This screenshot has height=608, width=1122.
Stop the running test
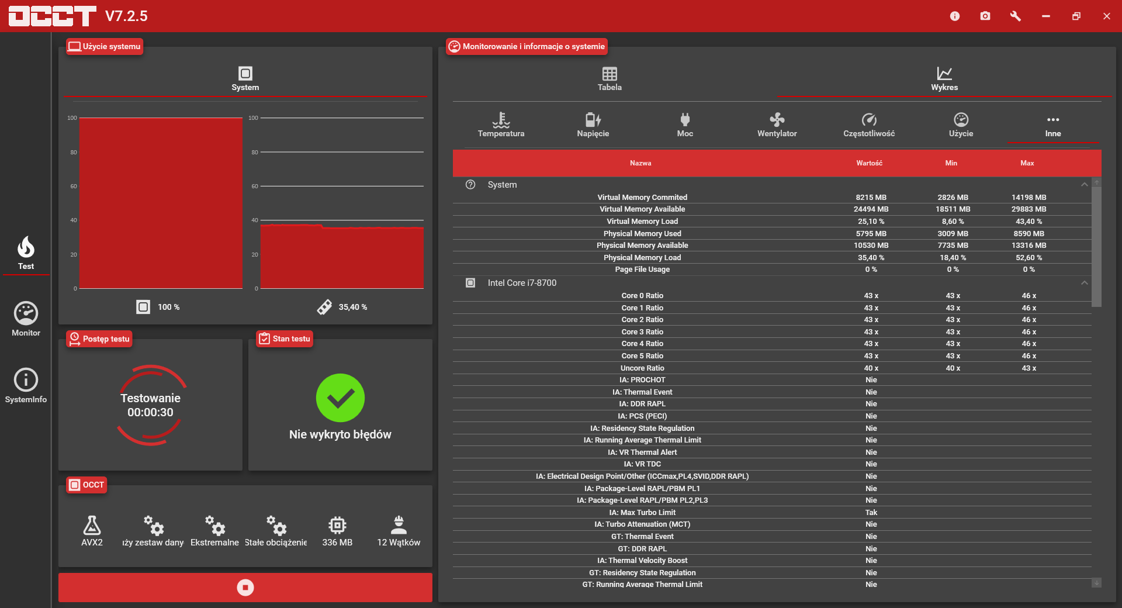(245, 588)
